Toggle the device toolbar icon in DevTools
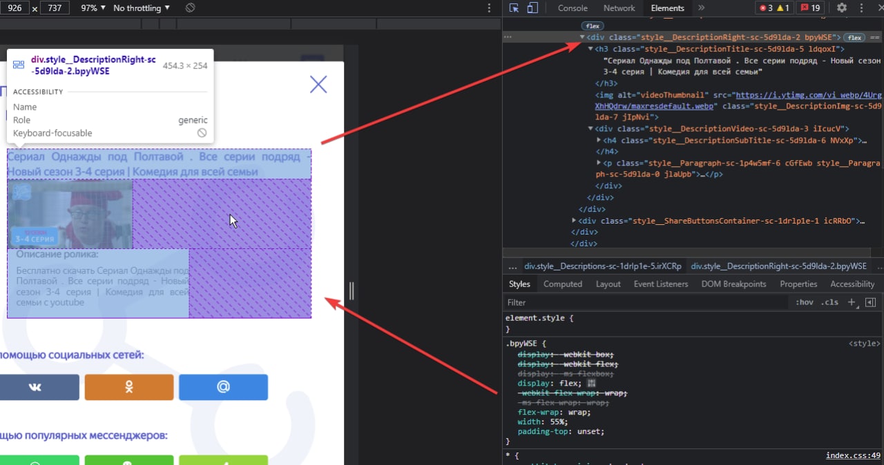 [x=532, y=8]
